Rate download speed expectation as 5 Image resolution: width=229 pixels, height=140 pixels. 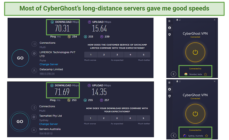143,118
